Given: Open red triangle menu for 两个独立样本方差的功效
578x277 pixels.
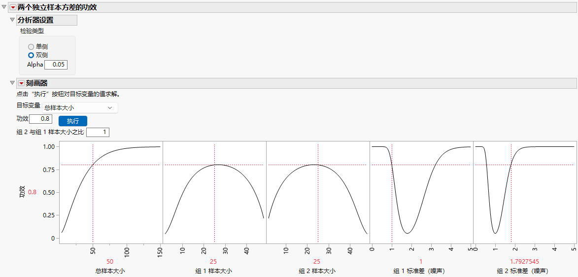Looking at the screenshot, I should 13,7.
